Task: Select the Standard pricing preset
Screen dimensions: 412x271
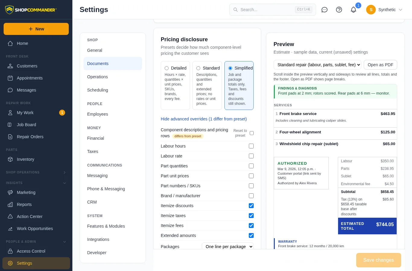Action: pos(207,86)
